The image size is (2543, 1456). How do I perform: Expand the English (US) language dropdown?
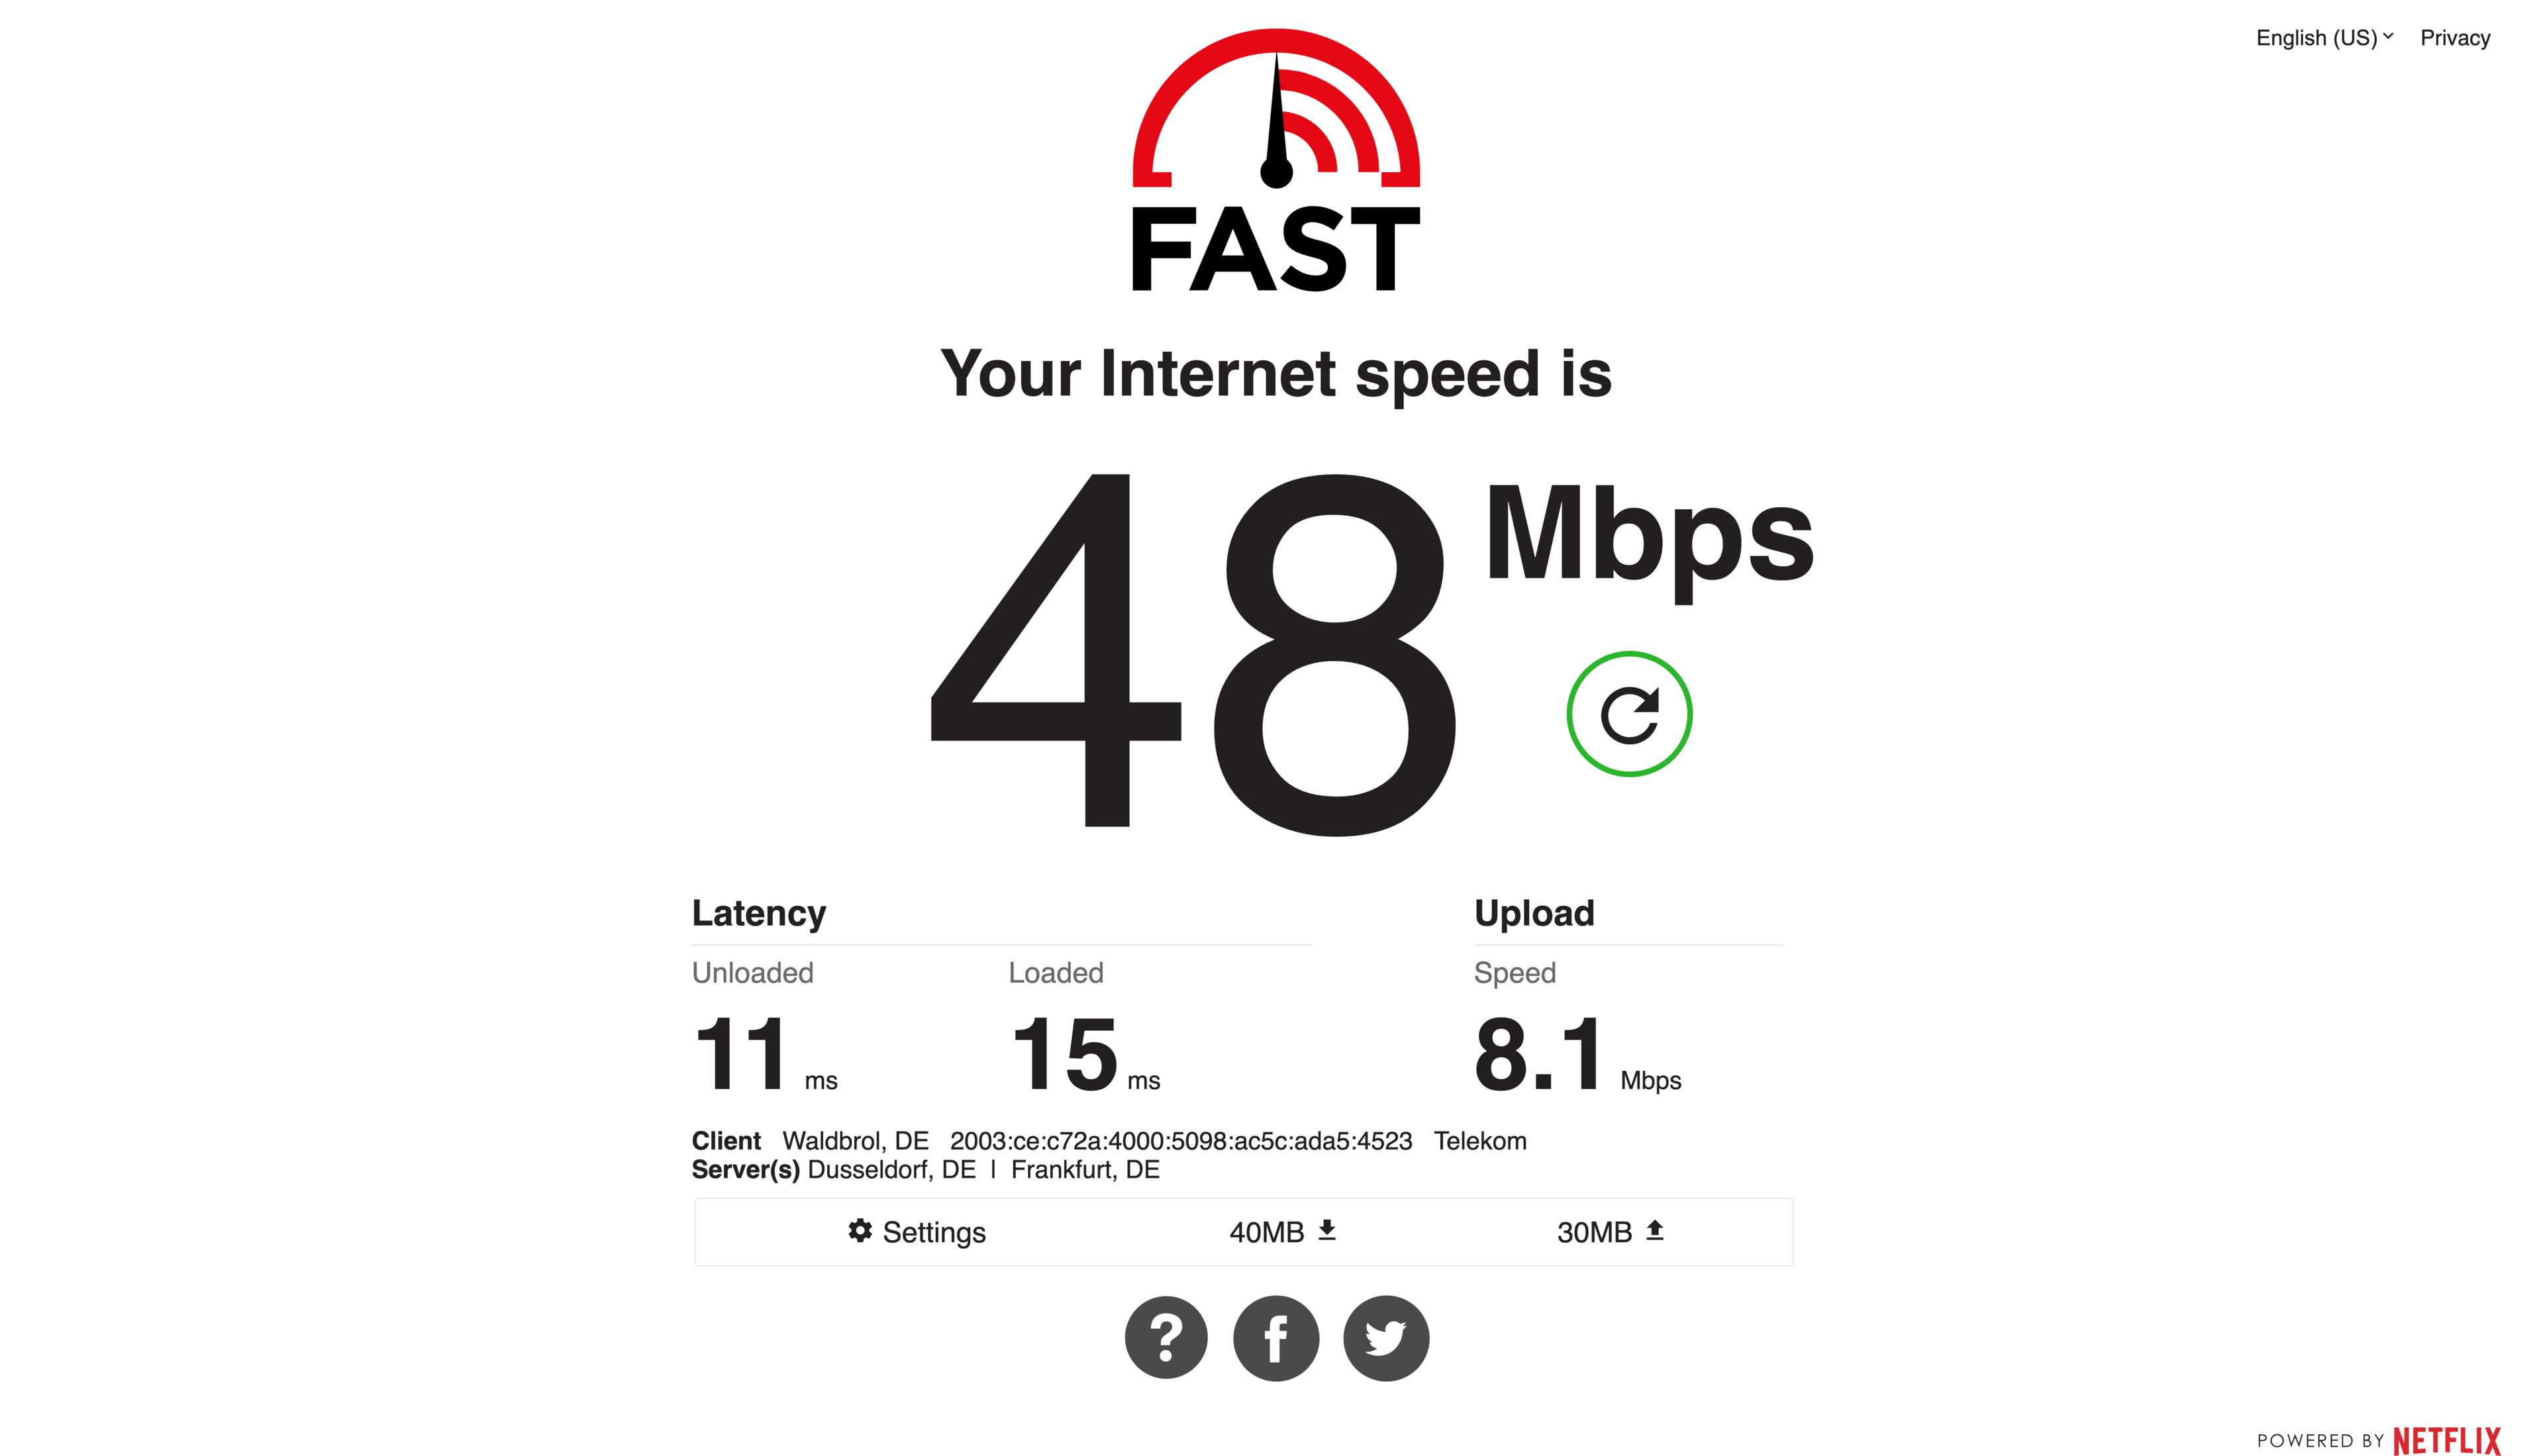2324,38
